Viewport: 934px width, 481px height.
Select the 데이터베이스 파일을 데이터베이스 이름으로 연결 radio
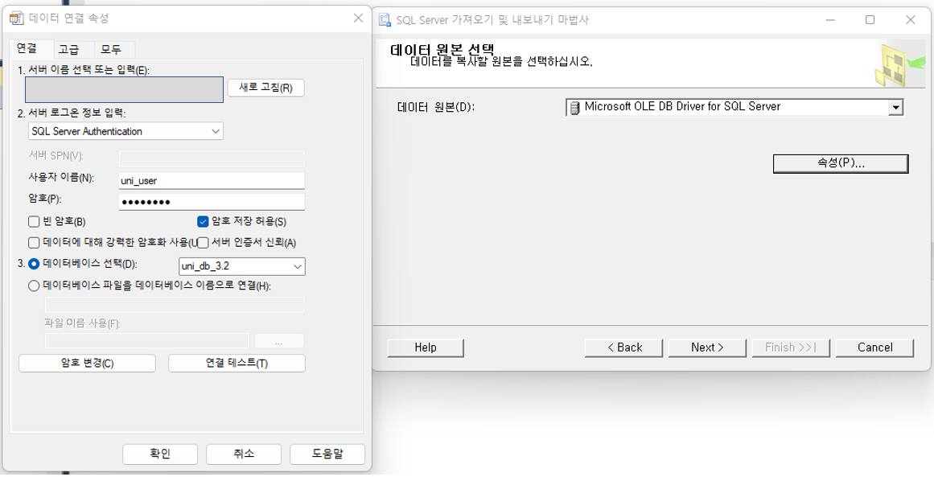(34, 286)
